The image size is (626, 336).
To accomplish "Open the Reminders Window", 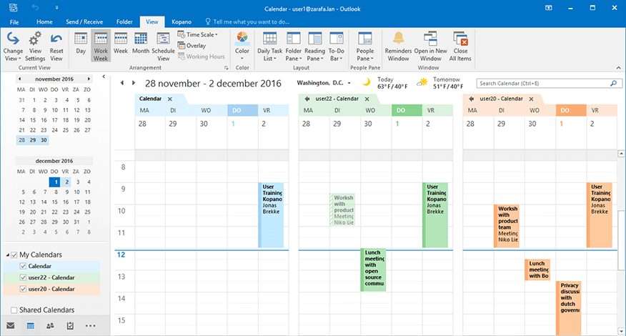I will pos(398,45).
